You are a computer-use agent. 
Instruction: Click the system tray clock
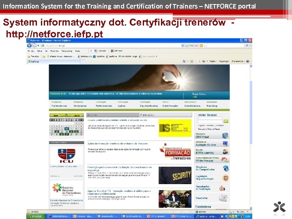tap(247, 216)
